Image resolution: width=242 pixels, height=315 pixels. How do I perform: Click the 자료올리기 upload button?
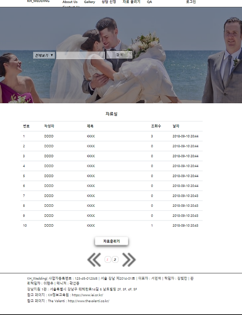[112, 241]
